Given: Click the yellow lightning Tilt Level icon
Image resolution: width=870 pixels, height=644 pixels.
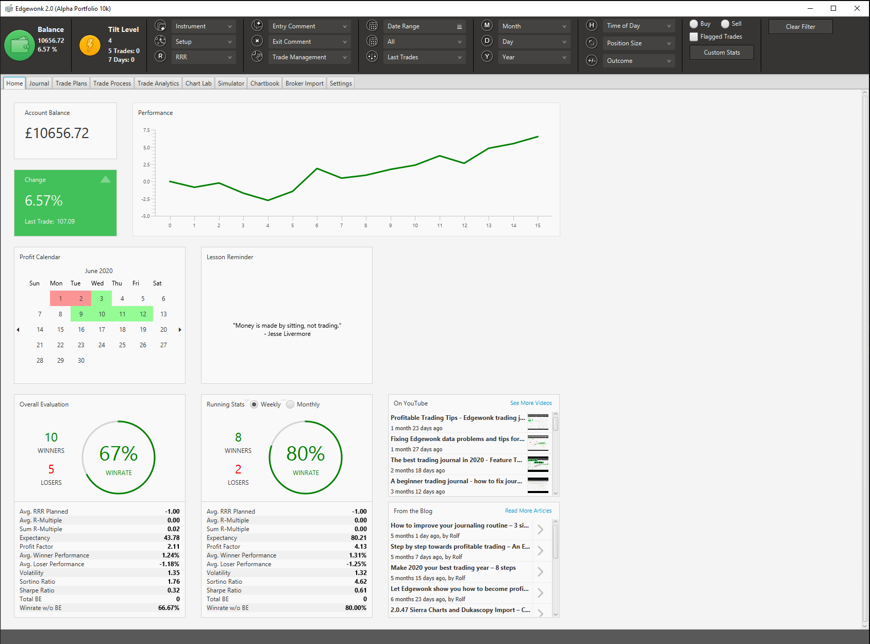Looking at the screenshot, I should point(90,45).
